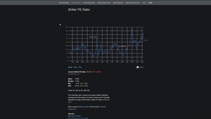The image size is (211, 119).
Task: Select Shiller PE Ratio in top navigation bar
Action: [x=76, y=3]
